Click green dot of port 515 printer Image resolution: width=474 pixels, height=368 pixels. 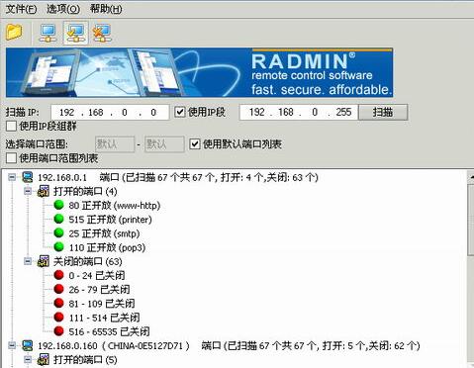(58, 219)
